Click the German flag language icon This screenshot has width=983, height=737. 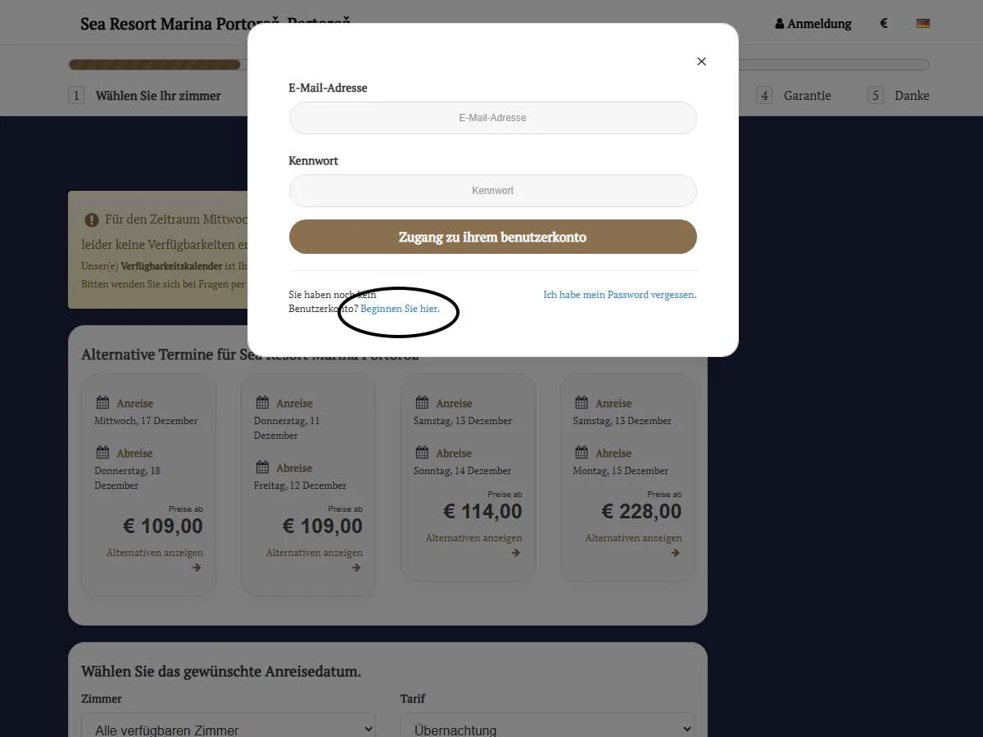tap(923, 24)
